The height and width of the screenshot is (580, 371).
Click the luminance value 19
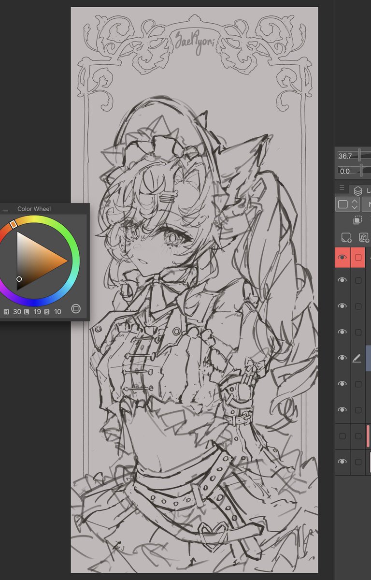point(37,312)
